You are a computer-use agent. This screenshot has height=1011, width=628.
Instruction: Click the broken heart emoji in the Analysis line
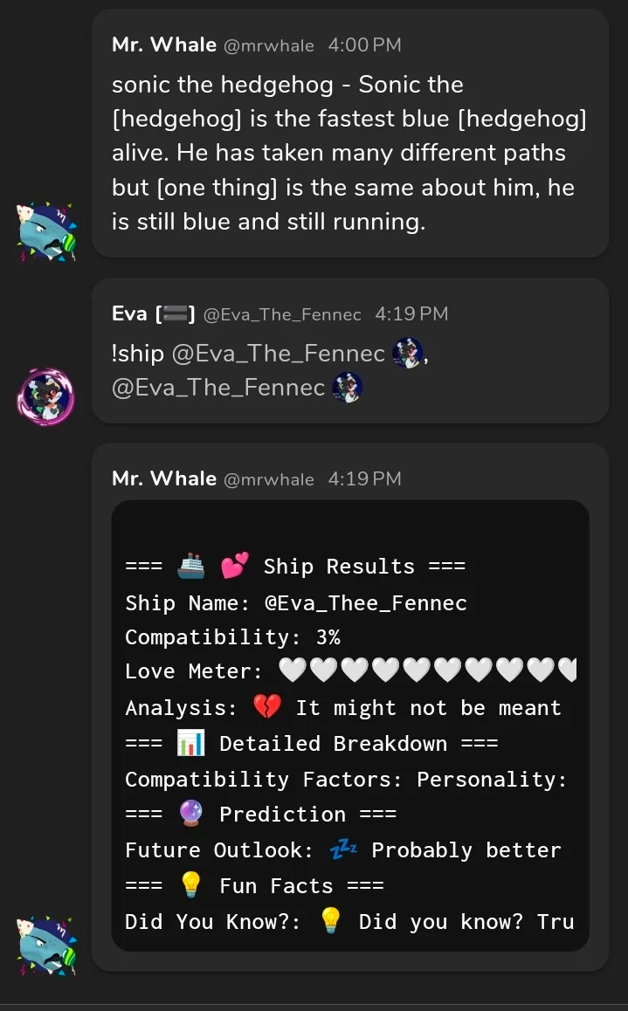pos(266,708)
